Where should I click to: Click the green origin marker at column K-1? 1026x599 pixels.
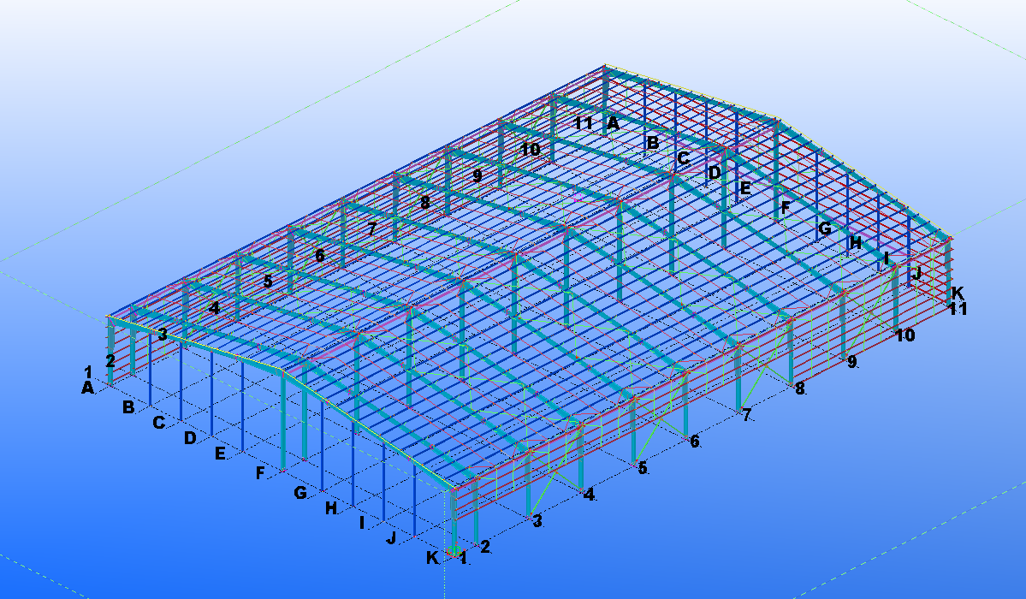click(x=454, y=550)
